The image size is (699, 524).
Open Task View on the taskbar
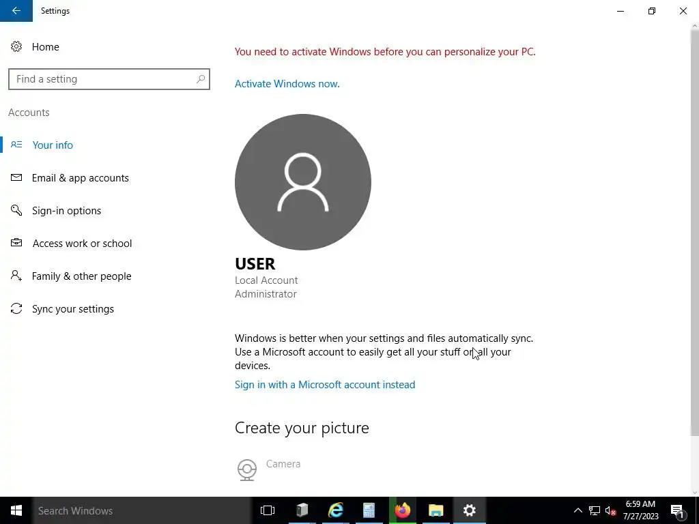[x=268, y=510]
